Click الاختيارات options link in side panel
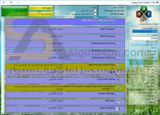 [151, 58]
